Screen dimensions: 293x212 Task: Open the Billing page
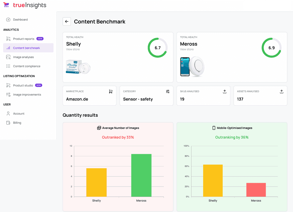(28, 122)
